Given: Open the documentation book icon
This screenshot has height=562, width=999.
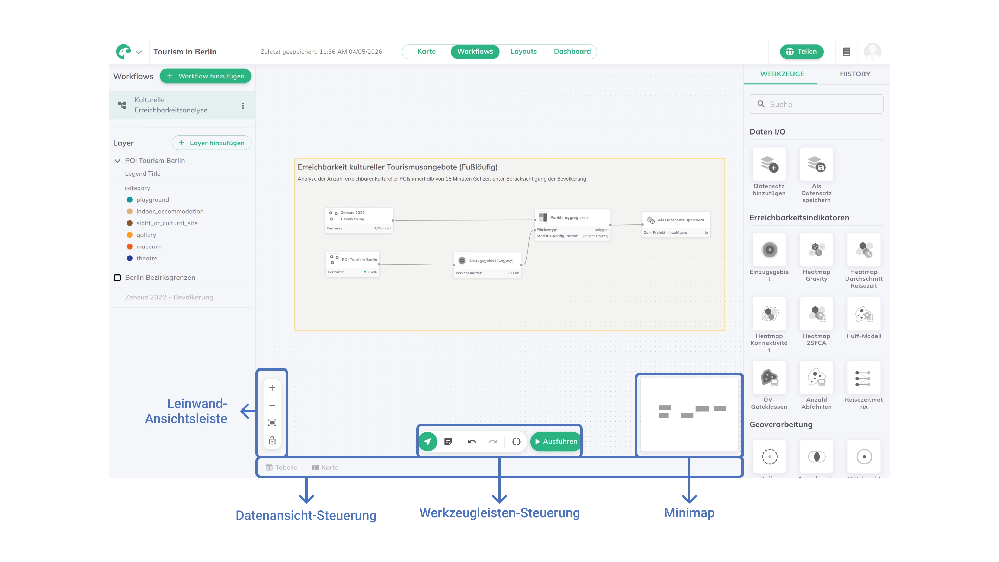Looking at the screenshot, I should (x=846, y=52).
